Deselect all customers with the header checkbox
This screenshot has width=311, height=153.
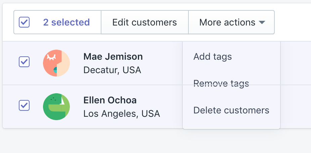24,22
